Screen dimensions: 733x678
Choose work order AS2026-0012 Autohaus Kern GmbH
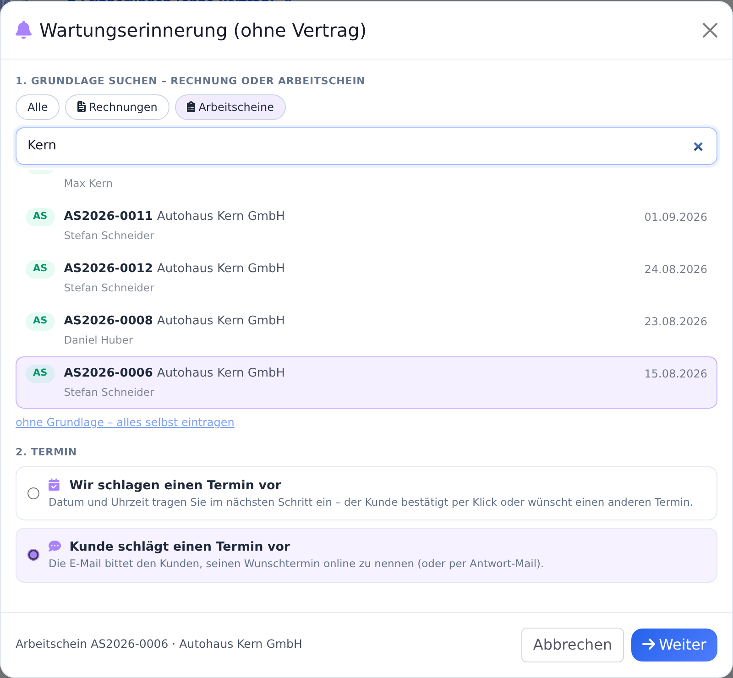tap(366, 278)
